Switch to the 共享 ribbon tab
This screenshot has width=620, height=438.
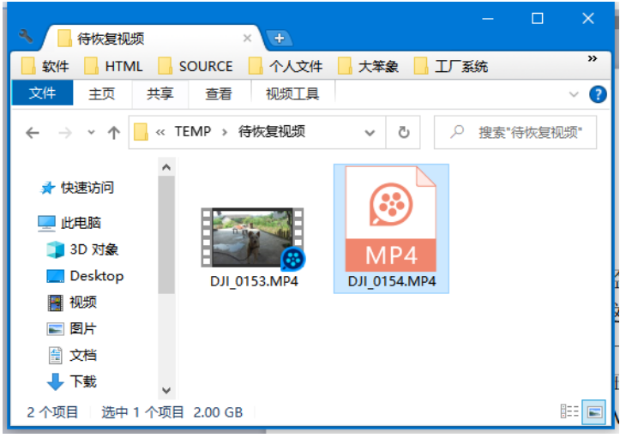pos(160,93)
